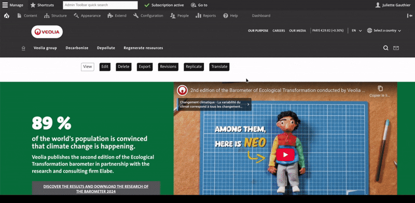Viewport: 415px width, 203px height.
Task: Expand the Select a country dropdown
Action: point(387,30)
